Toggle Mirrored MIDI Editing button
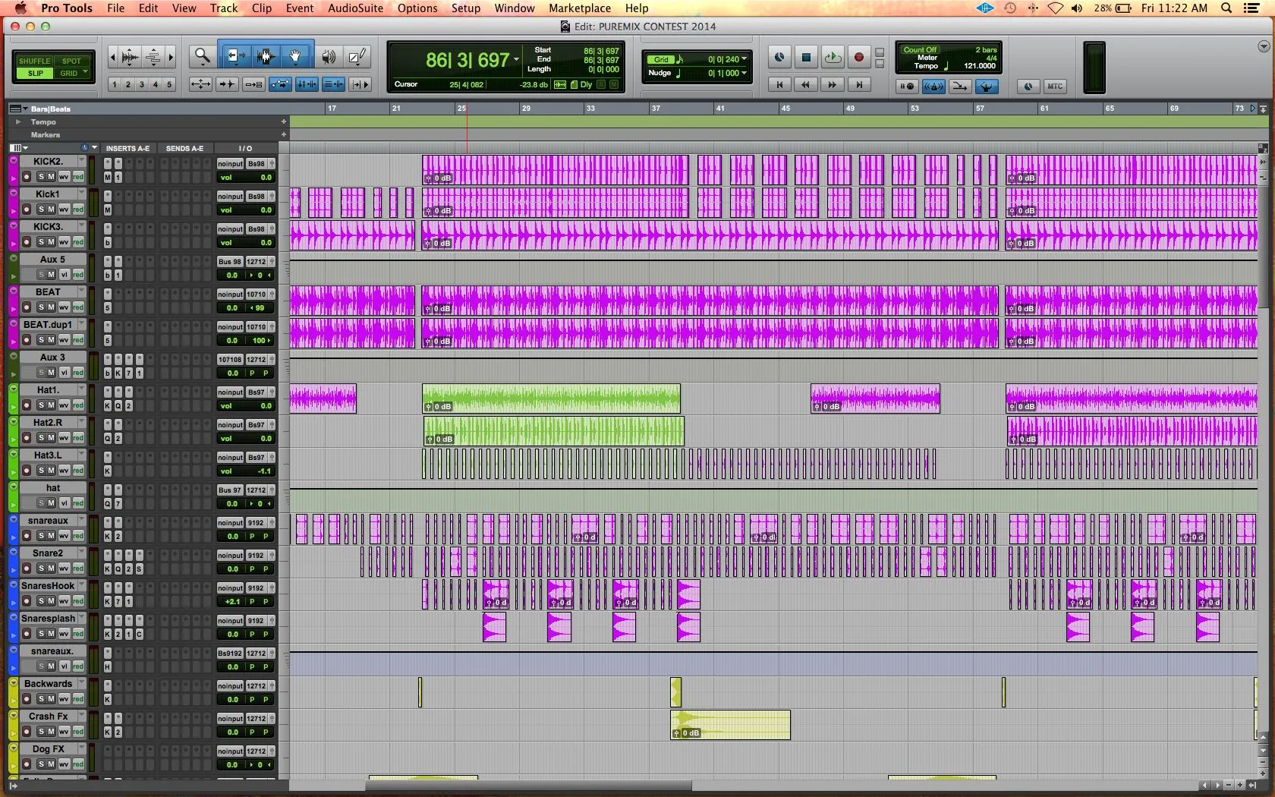 tap(253, 84)
